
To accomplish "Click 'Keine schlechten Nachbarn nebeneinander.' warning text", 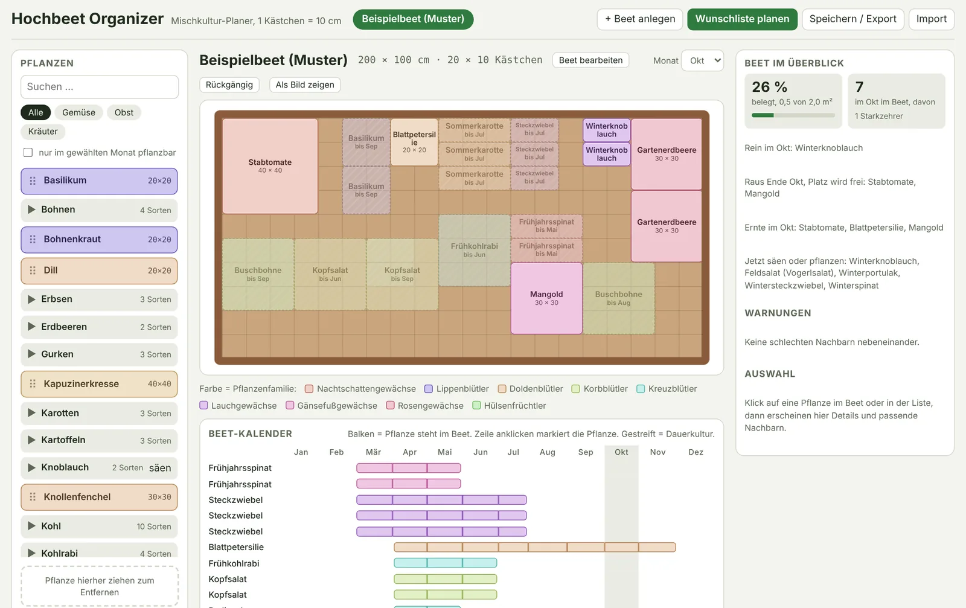I will coord(832,342).
